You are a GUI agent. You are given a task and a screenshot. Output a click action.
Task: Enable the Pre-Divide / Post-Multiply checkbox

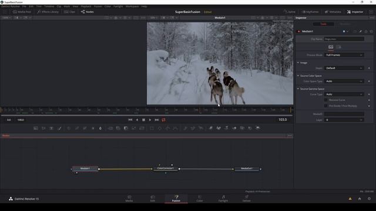tap(325, 105)
